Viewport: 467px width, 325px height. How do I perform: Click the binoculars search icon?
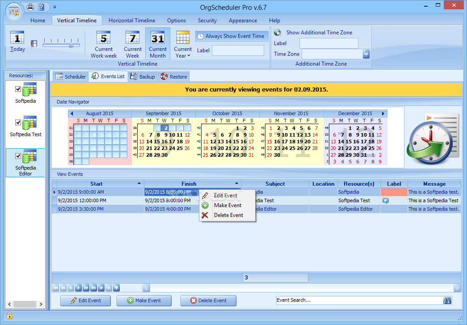447,300
